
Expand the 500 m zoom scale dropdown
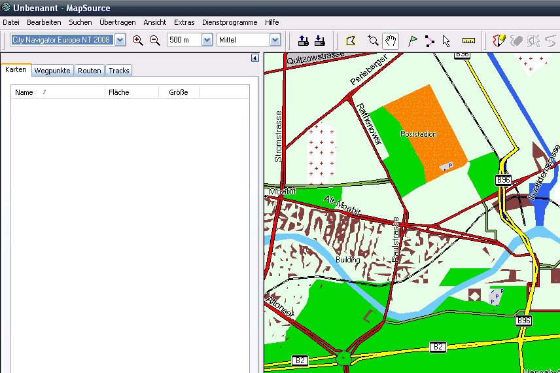(207, 40)
